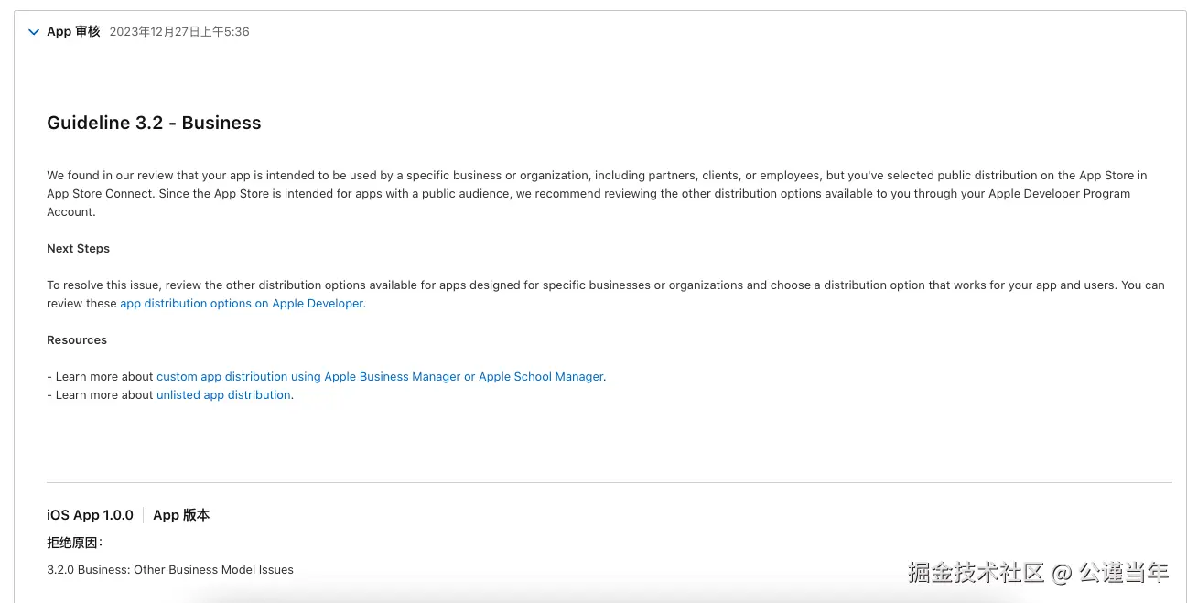Follow the unlisted app distribution link
The width and height of the screenshot is (1187, 603).
coord(223,395)
